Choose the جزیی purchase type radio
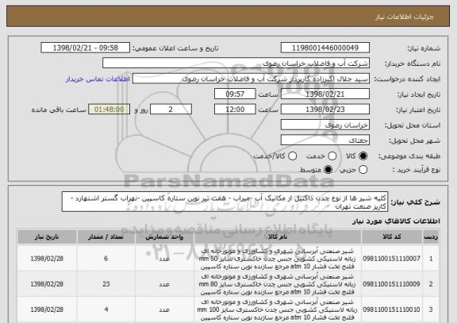The width and height of the screenshot is (457, 323). (363, 169)
